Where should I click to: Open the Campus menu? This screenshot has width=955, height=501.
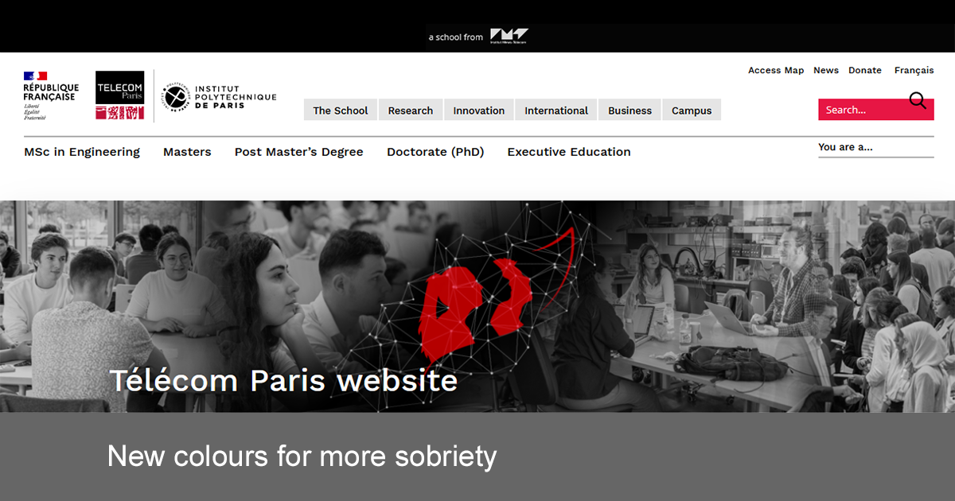click(x=692, y=111)
